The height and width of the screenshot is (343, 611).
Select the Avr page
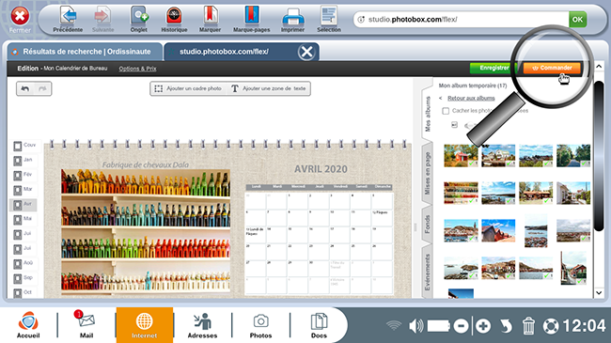pos(23,205)
